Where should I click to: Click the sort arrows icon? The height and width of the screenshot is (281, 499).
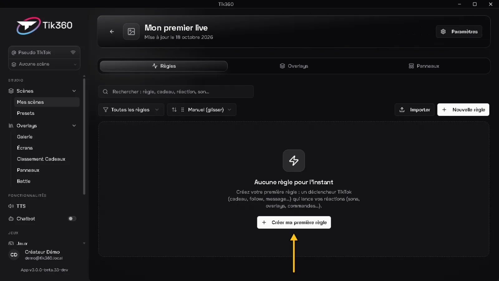coord(174,110)
